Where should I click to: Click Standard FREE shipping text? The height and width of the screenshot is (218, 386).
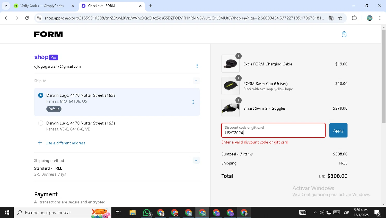point(48,168)
